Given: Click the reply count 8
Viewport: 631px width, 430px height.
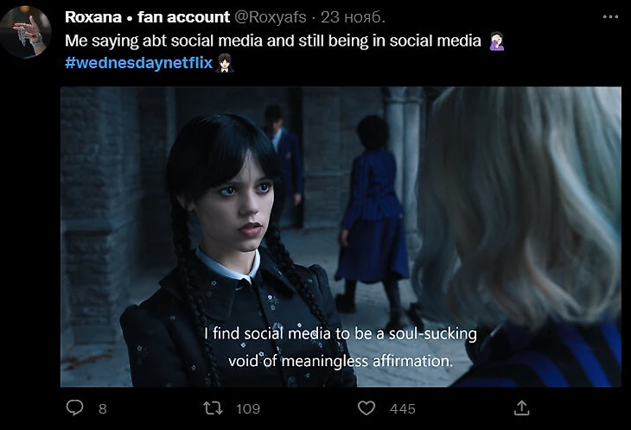Looking at the screenshot, I should coord(102,408).
